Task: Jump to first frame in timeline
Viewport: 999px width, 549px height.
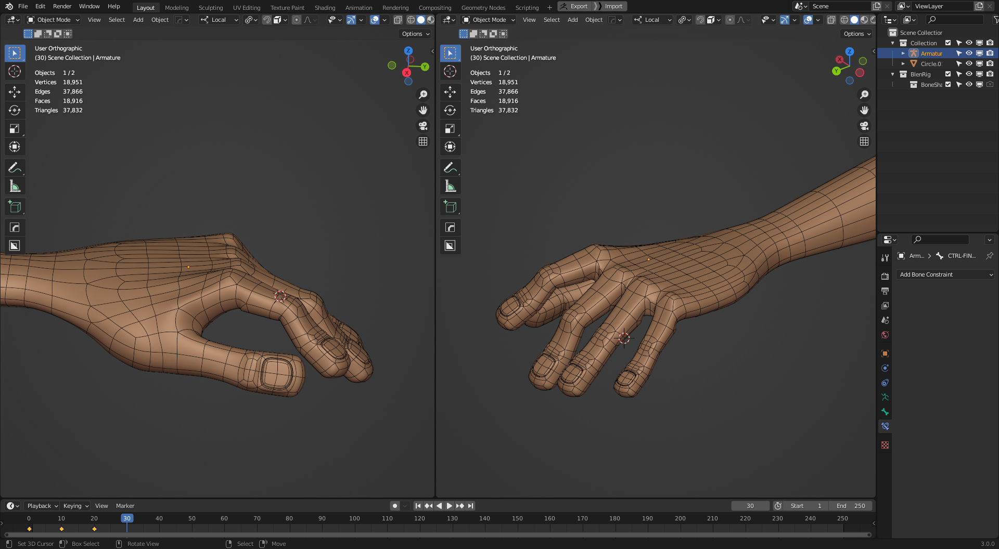Action: click(418, 506)
